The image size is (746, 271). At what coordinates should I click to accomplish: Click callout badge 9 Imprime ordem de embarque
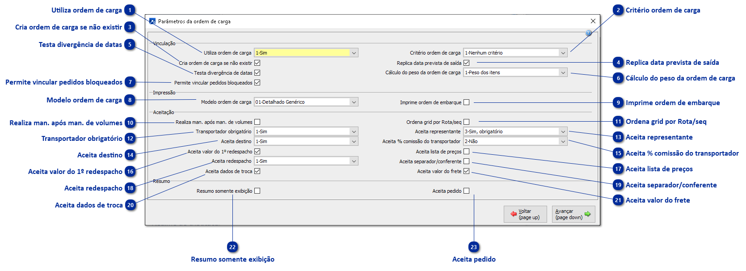click(618, 103)
